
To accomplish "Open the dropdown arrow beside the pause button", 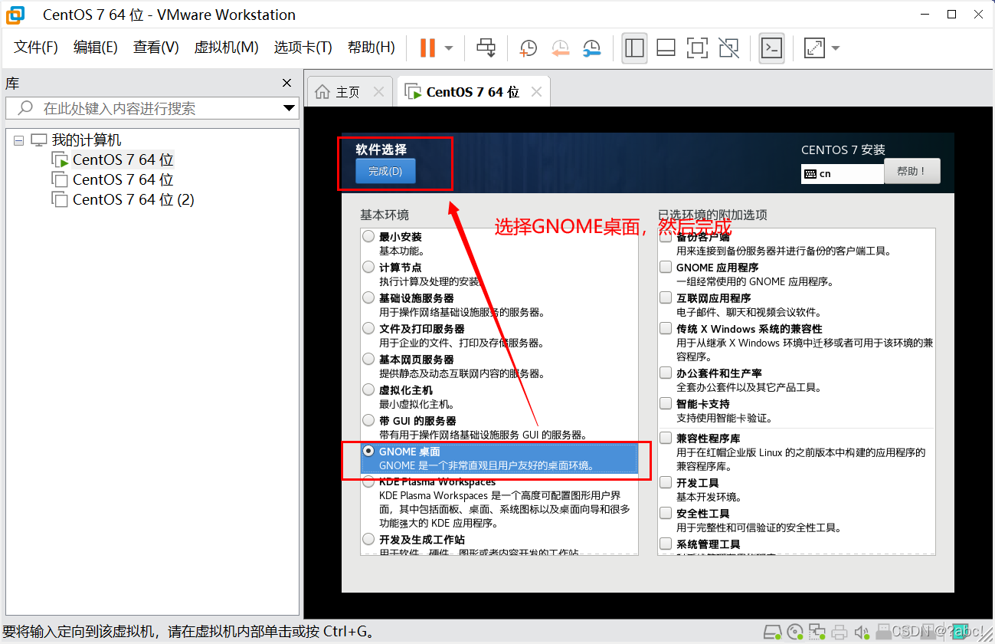I will click(449, 48).
